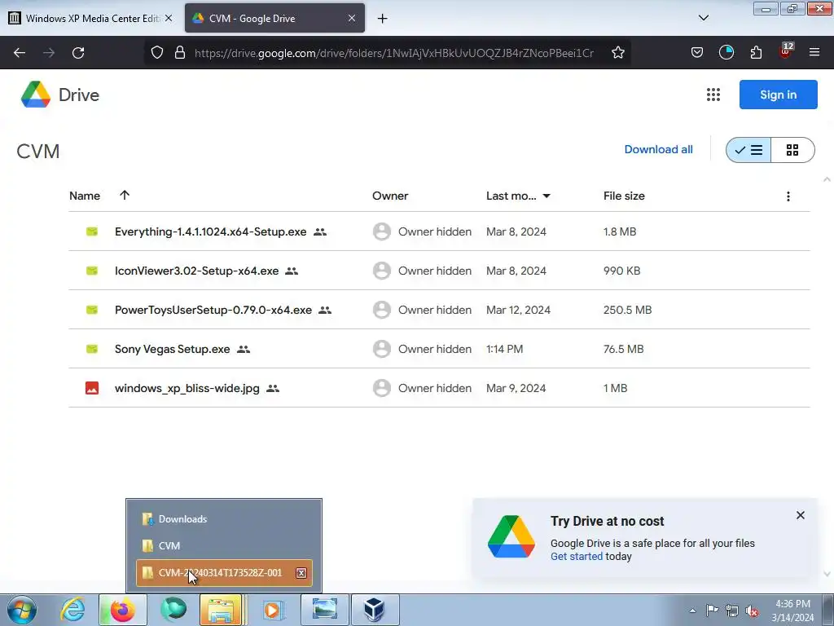View site security padlock info

(x=180, y=53)
